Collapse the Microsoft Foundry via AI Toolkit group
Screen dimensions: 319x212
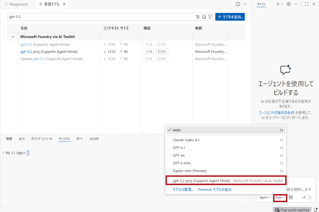pyautogui.click(x=13, y=36)
